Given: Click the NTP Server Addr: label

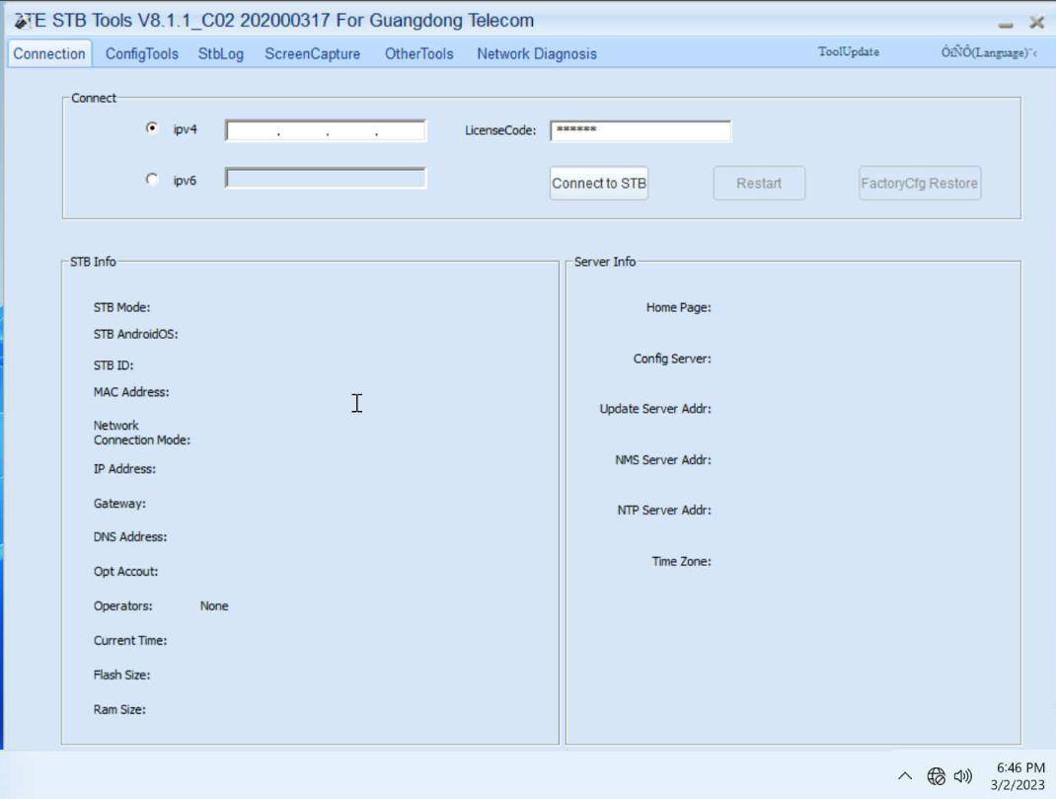Looking at the screenshot, I should pyautogui.click(x=664, y=510).
